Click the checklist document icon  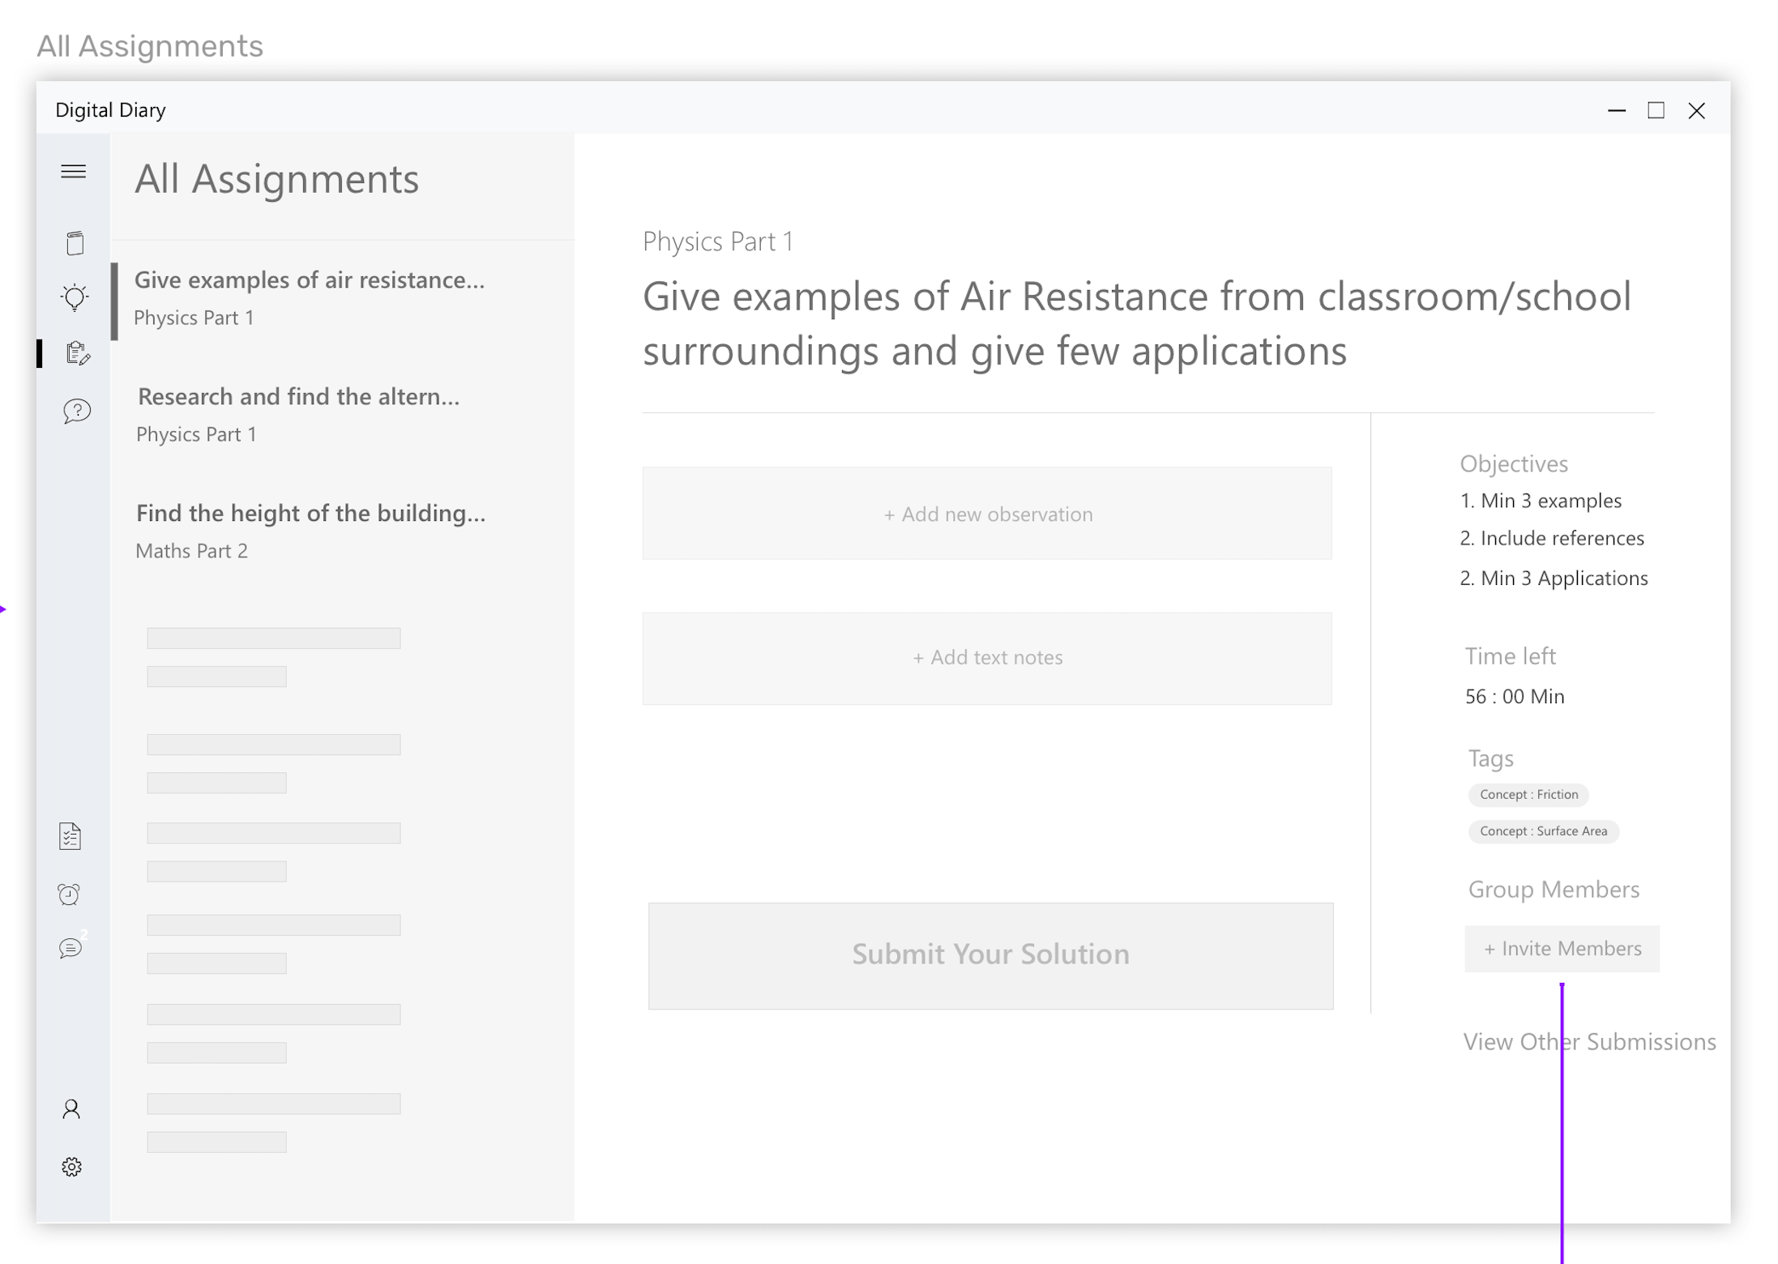click(71, 835)
